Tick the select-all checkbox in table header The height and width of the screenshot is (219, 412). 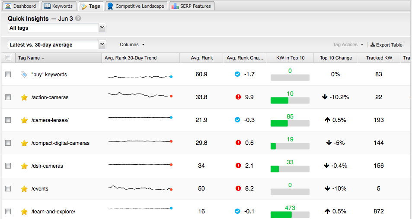[8, 58]
